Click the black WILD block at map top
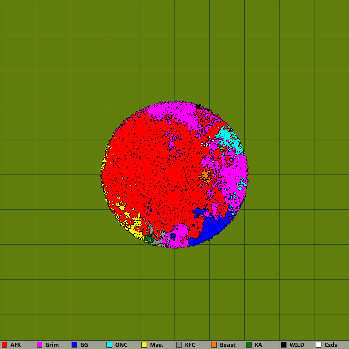 pyautogui.click(x=198, y=106)
